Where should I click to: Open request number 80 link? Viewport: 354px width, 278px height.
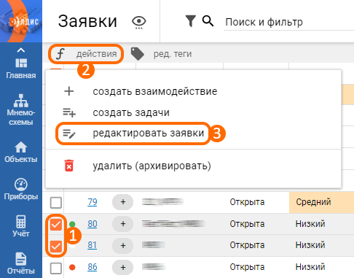(93, 224)
